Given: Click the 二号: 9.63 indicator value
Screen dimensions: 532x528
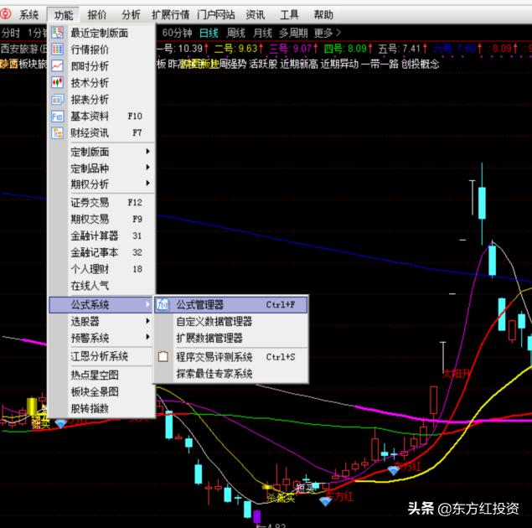Looking at the screenshot, I should tap(239, 49).
